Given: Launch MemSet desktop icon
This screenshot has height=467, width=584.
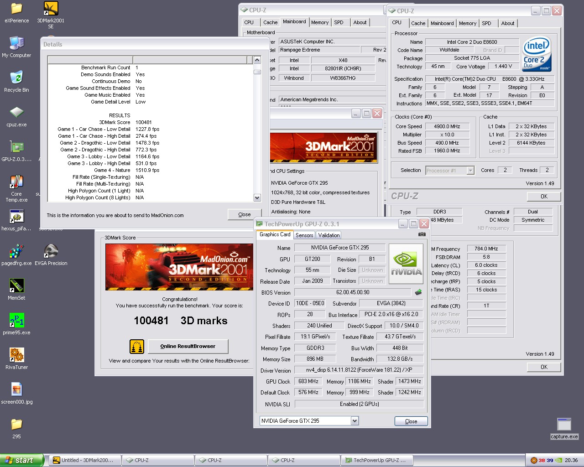Looking at the screenshot, I should (16, 290).
